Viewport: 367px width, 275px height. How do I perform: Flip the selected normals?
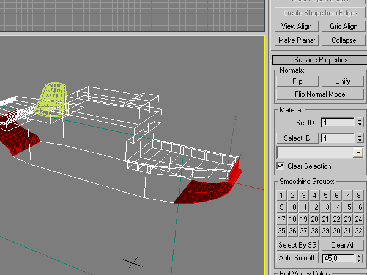297,81
